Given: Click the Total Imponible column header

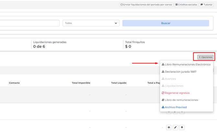Looking at the screenshot, I should 81,83.
